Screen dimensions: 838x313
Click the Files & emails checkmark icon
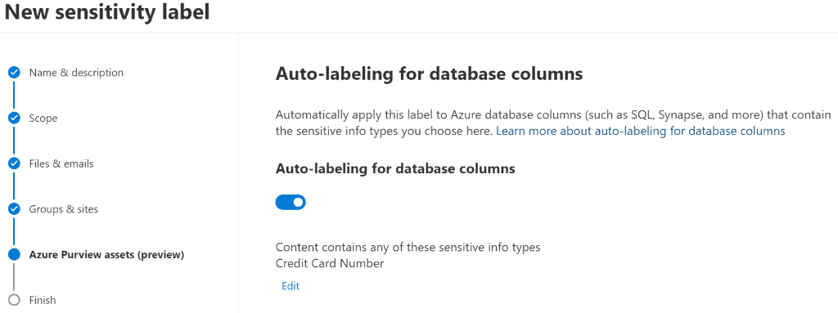click(15, 163)
